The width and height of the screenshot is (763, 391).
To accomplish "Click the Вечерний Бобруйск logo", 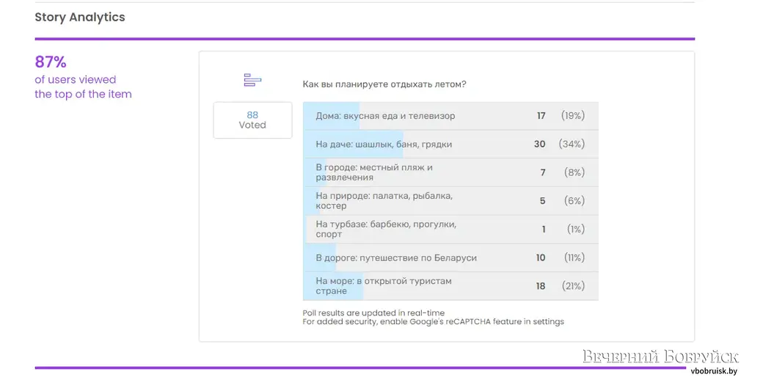I will point(661,357).
